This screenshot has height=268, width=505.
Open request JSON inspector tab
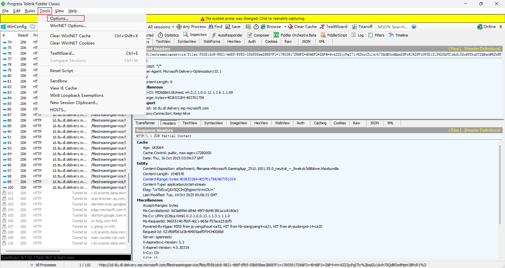pyautogui.click(x=306, y=42)
